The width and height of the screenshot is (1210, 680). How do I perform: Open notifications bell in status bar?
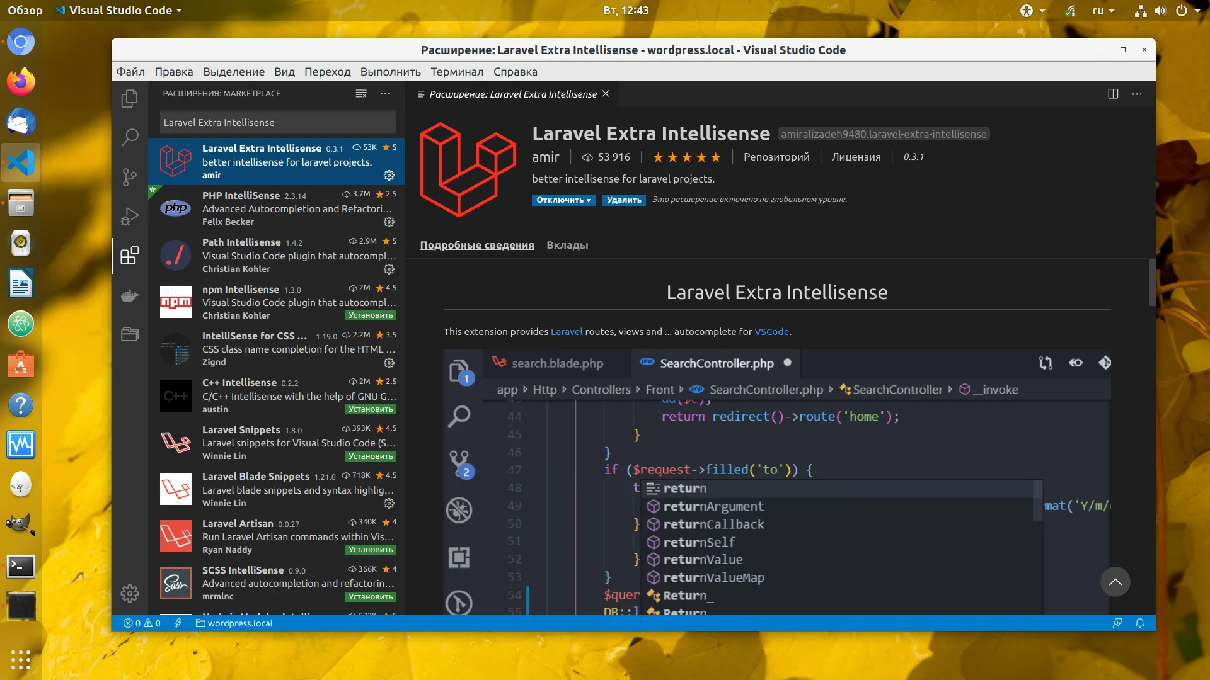click(1139, 623)
